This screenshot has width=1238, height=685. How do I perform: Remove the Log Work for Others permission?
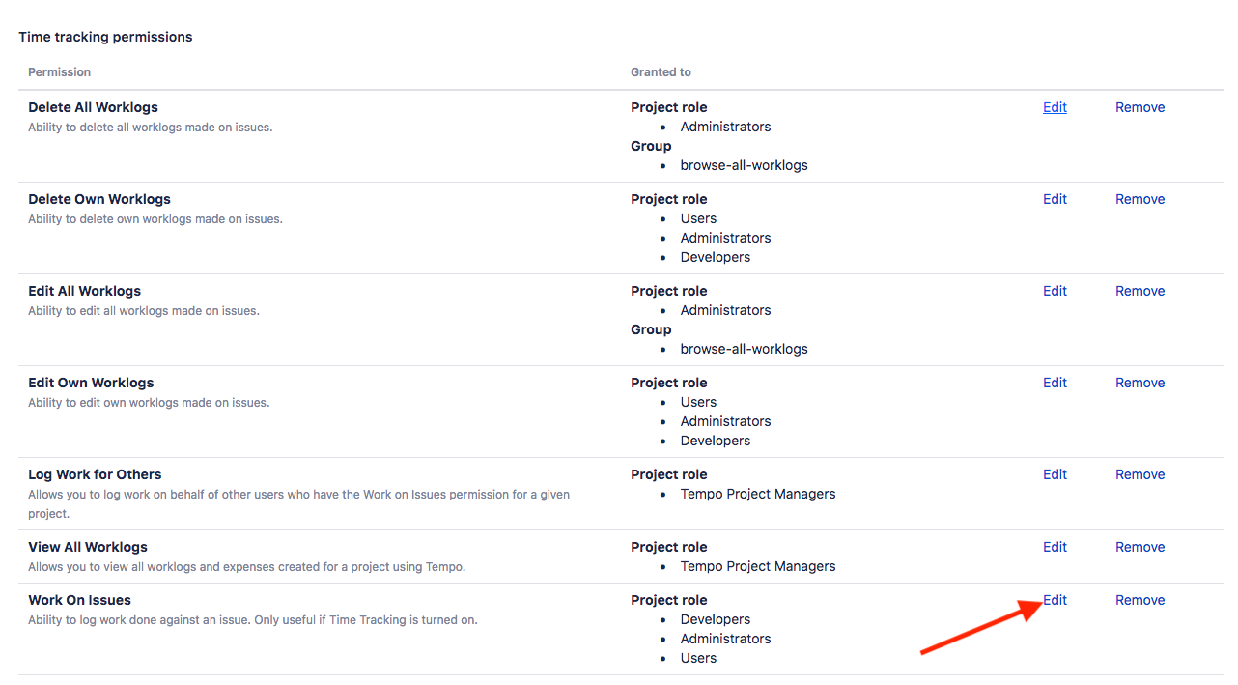[1140, 474]
